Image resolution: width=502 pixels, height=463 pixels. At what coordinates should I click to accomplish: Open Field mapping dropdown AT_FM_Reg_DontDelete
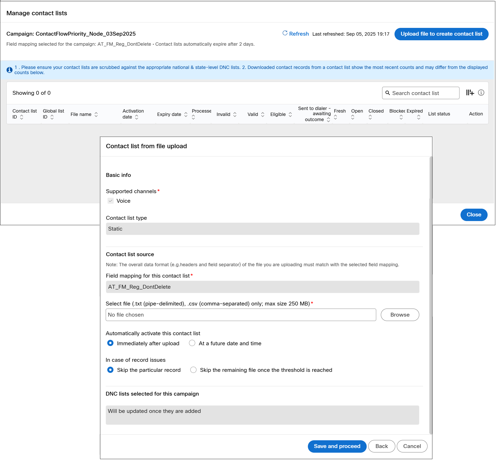(262, 287)
